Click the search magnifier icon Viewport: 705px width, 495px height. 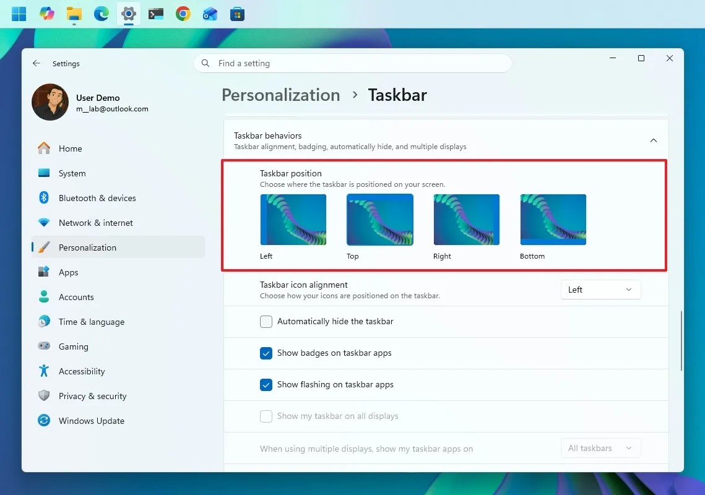(x=205, y=63)
